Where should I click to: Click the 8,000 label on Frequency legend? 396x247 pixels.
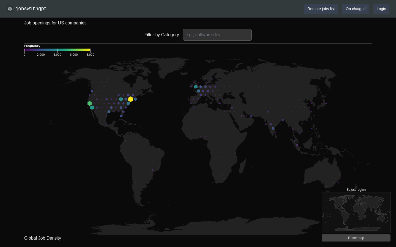tap(90, 55)
